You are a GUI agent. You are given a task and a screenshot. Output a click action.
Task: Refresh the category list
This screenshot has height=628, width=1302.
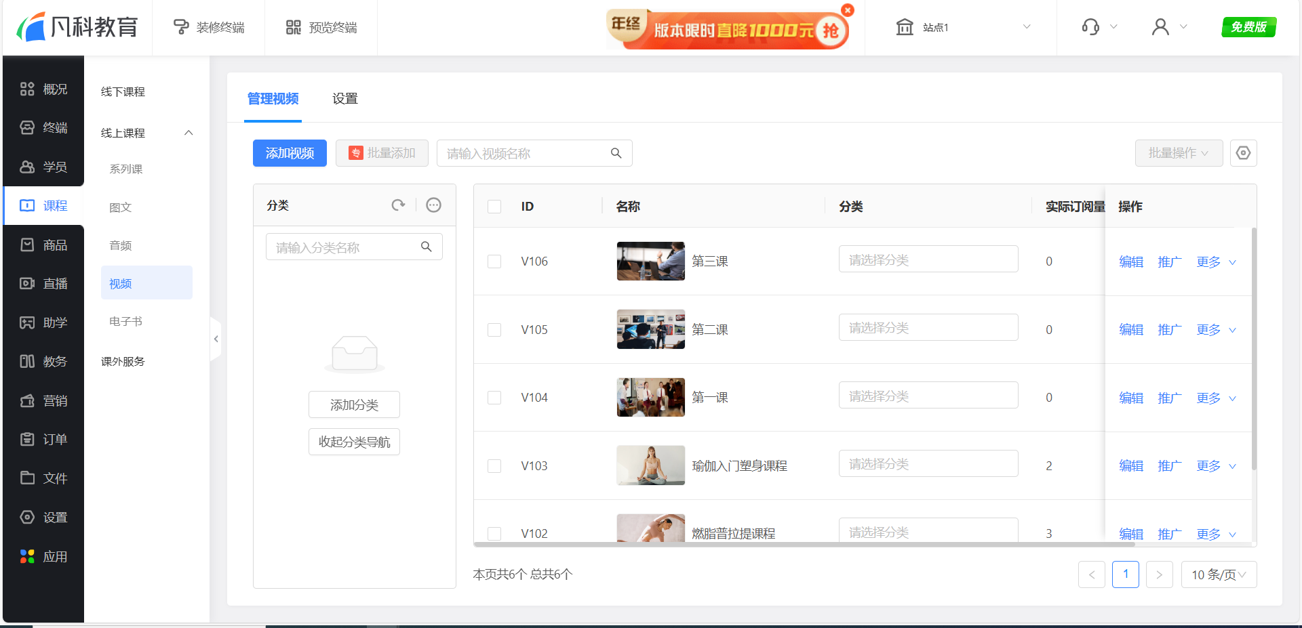[398, 205]
